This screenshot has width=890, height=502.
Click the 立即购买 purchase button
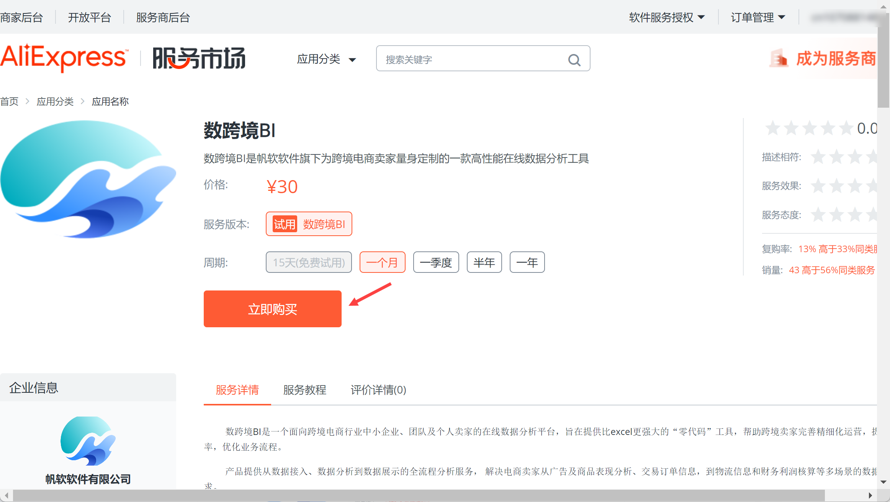(272, 308)
